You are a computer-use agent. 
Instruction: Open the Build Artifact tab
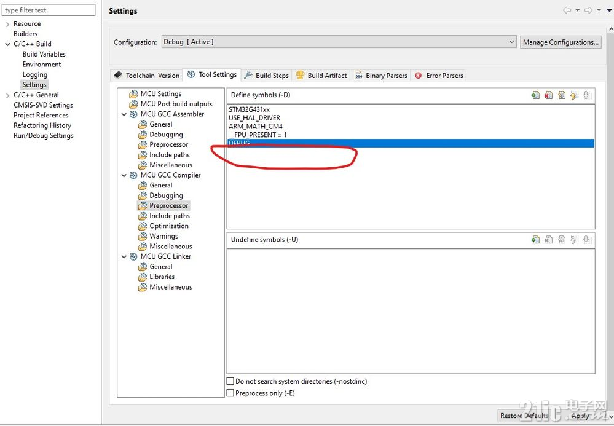pyautogui.click(x=321, y=75)
